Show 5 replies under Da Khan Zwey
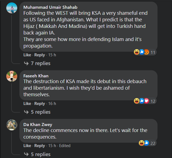This screenshot has width=172, height=158. [40, 154]
